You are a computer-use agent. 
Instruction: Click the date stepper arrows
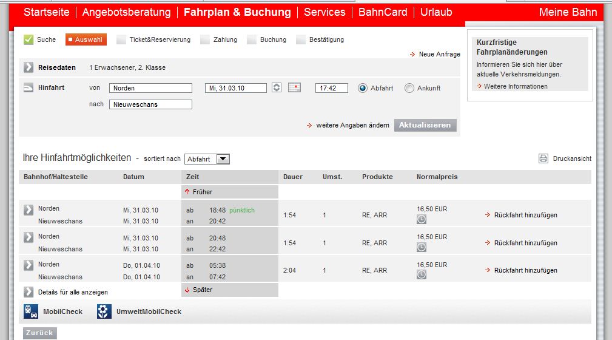277,87
